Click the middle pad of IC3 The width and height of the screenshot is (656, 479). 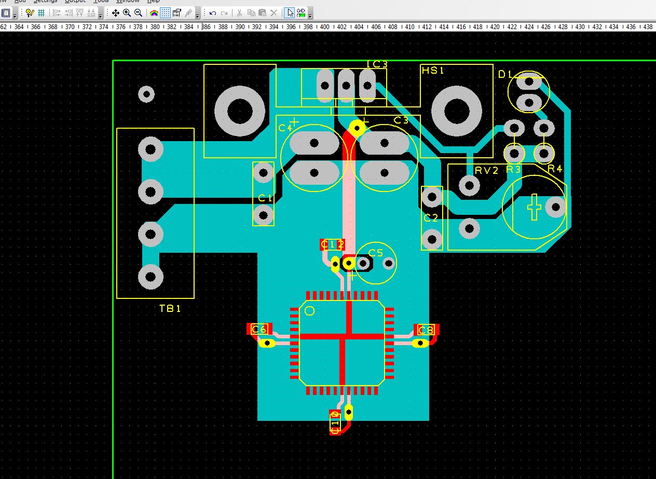click(x=346, y=85)
